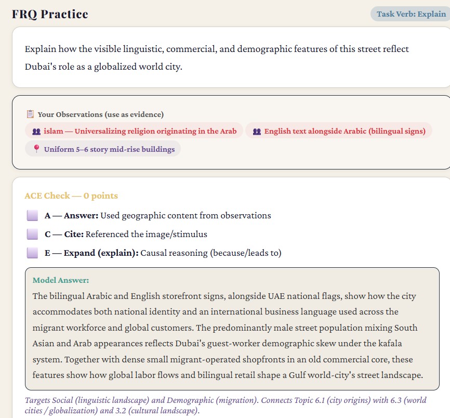The width and height of the screenshot is (450, 418).
Task: Check the A — Answer checkbox
Action: (32, 215)
